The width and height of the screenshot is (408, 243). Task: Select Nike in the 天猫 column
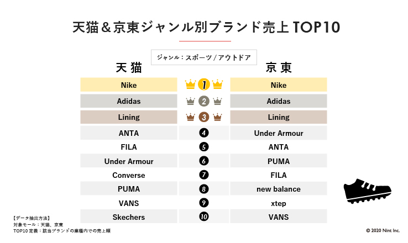(128, 85)
